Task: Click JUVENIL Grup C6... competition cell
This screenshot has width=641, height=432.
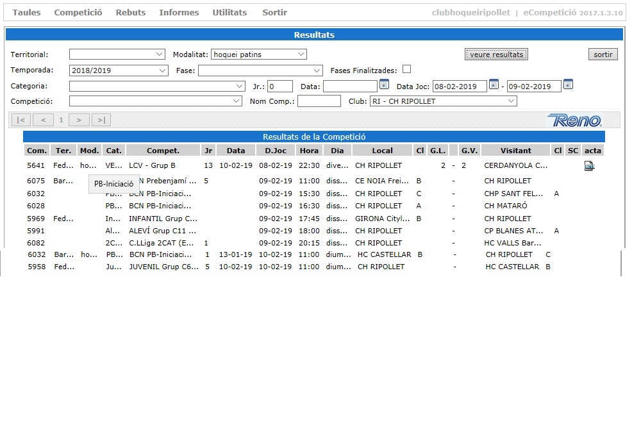Action: click(164, 267)
